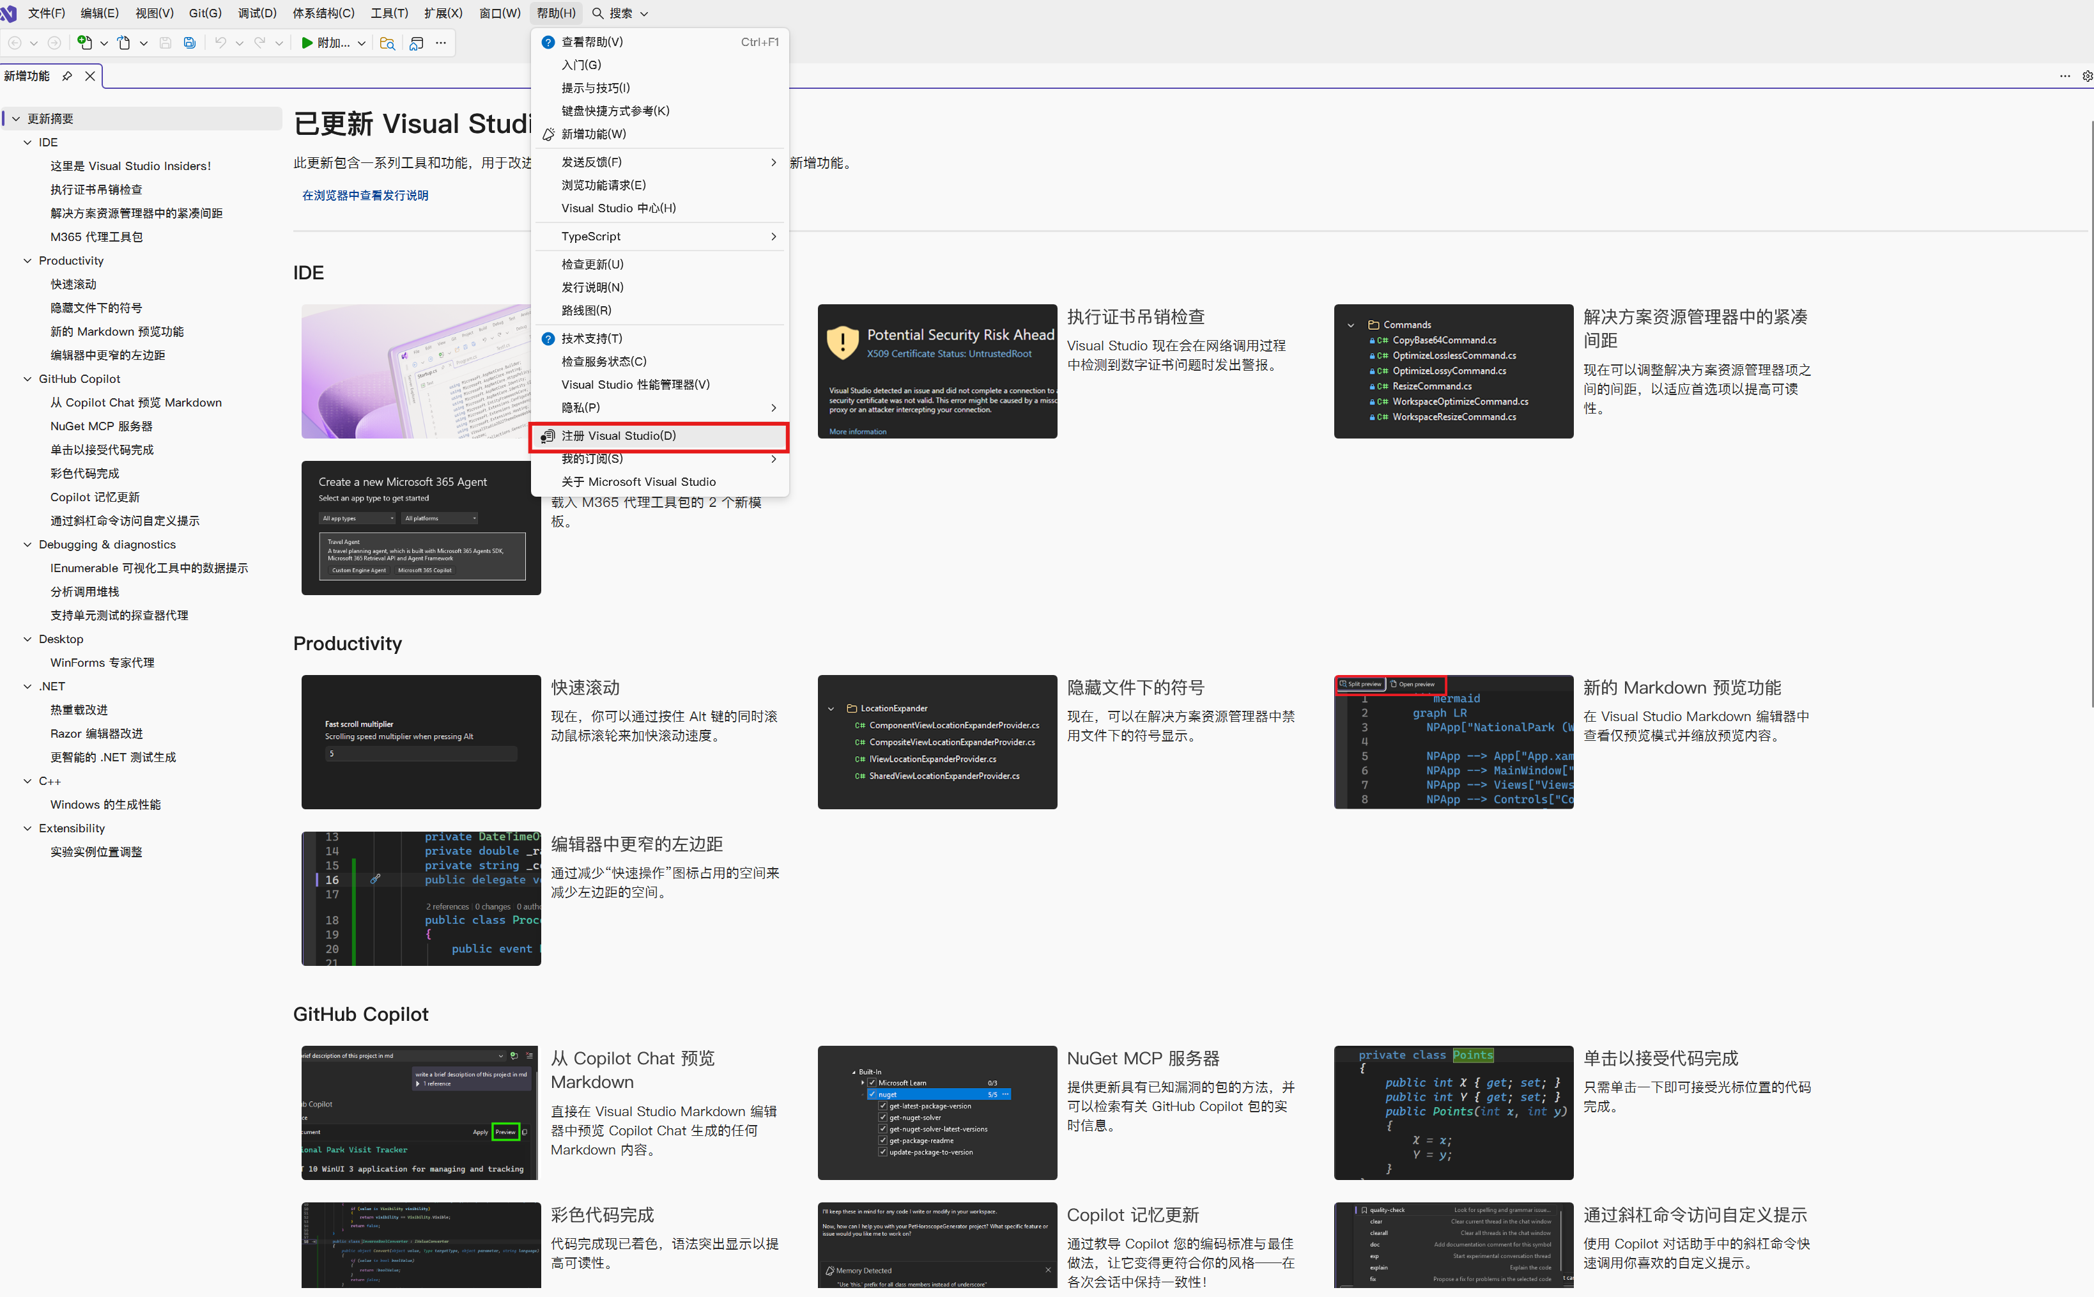Pin the 新增功能 tab

pos(67,76)
